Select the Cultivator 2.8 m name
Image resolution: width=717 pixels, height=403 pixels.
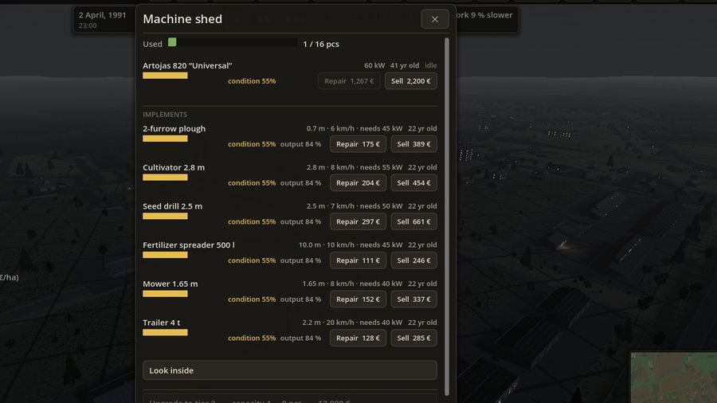point(174,167)
